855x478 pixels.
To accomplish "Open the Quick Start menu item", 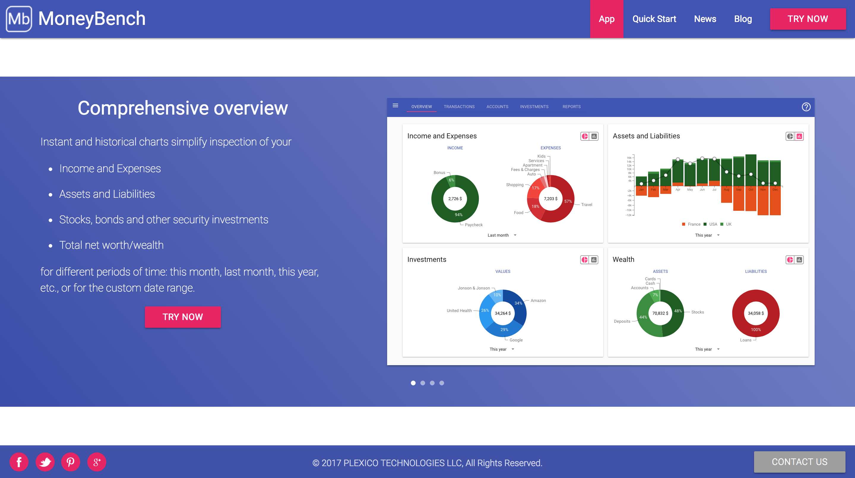I will coord(654,19).
